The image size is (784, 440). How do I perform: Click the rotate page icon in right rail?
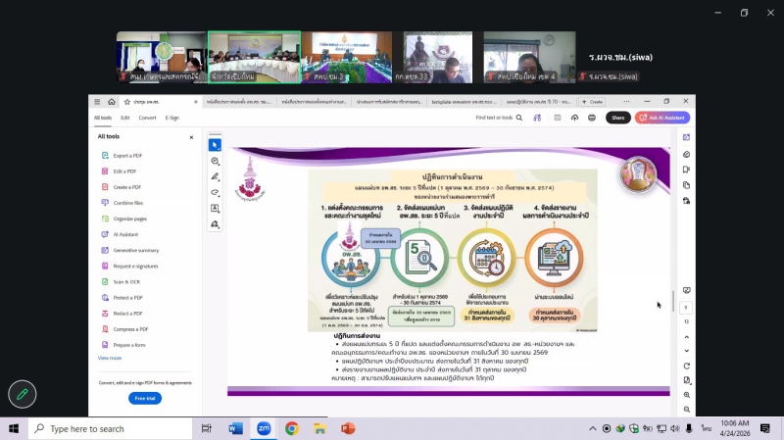pos(686,366)
